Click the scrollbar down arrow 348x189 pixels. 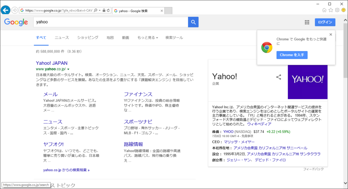(345, 183)
